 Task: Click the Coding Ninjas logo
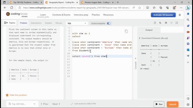coord(17,14)
